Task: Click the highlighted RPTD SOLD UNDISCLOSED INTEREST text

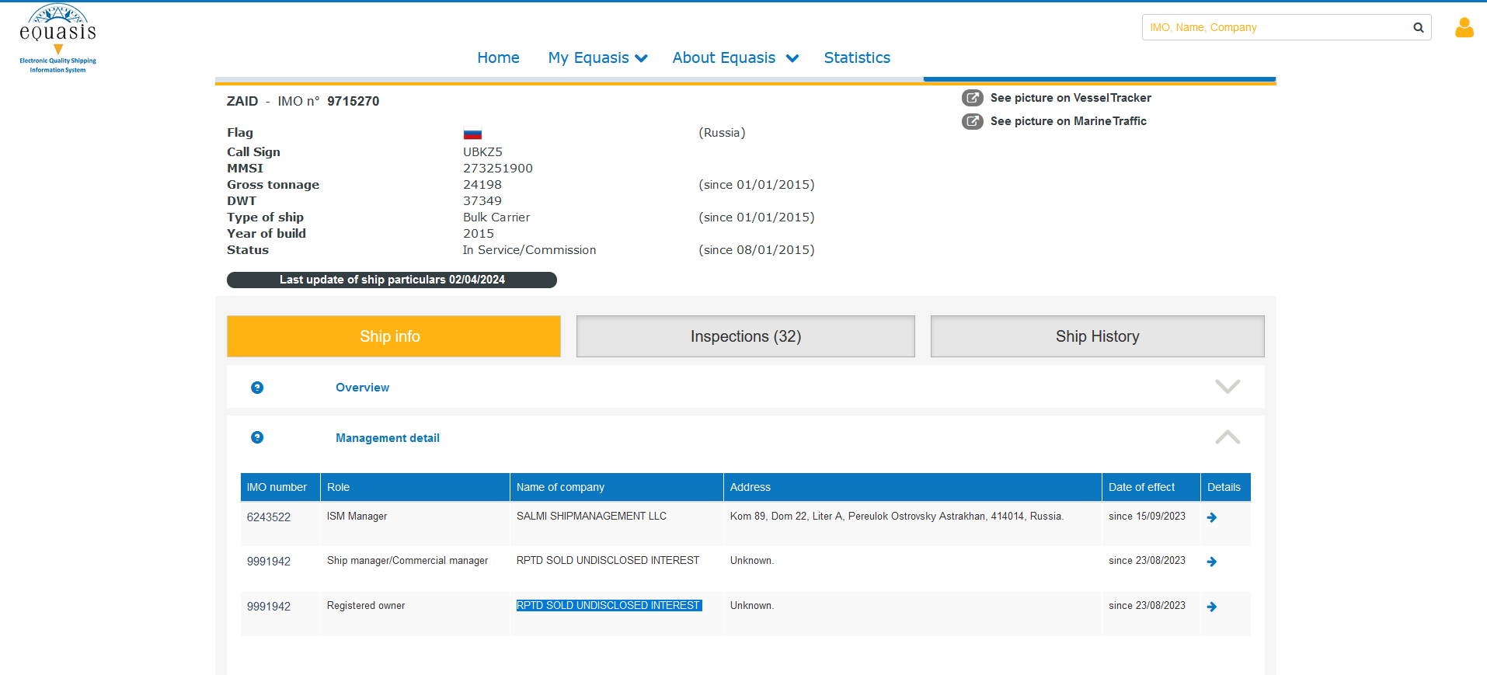Action: [609, 606]
